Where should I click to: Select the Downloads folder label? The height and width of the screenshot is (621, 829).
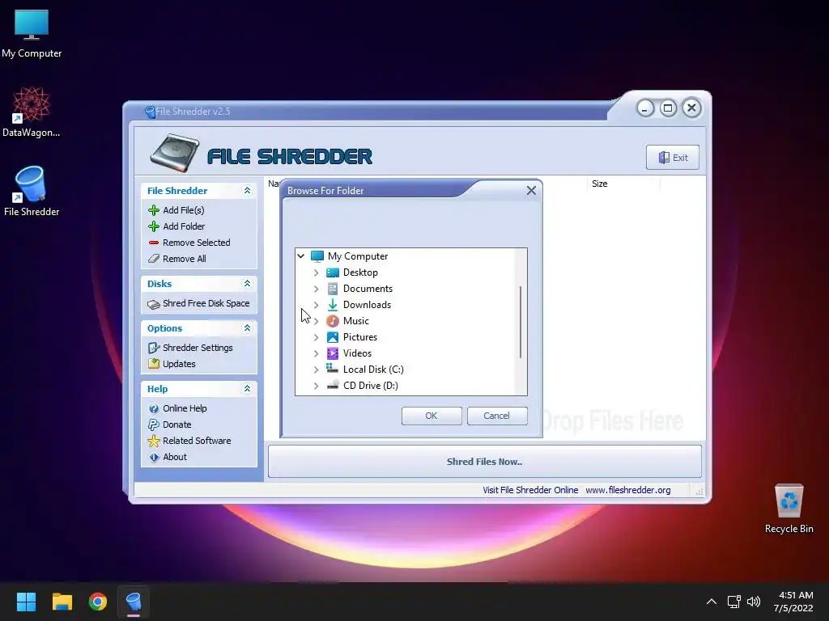[x=367, y=305]
